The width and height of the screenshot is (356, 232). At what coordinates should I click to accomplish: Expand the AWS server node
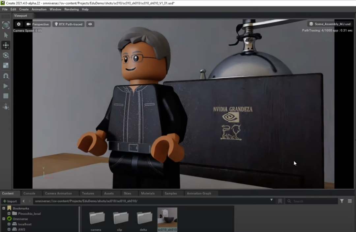(x=9, y=229)
